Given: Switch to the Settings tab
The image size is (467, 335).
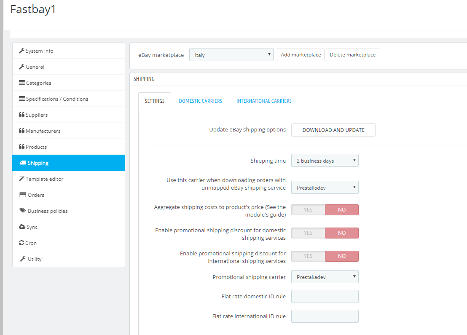Looking at the screenshot, I should [155, 101].
